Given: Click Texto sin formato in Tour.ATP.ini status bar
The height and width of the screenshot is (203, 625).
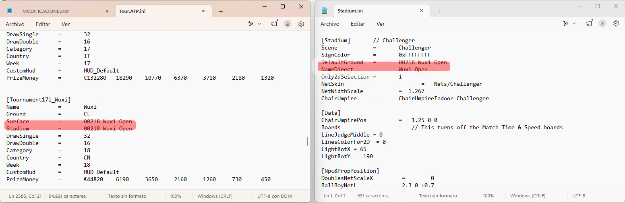Looking at the screenshot, I should point(127,196).
